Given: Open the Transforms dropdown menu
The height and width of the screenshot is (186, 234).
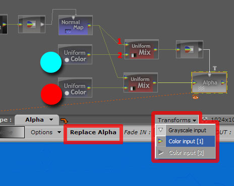Looking at the screenshot, I should tap(177, 120).
